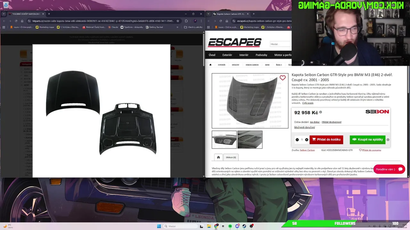Open Claude bookmark in hitparts window
This screenshot has height=230, width=410.
pyautogui.click(x=113, y=27)
